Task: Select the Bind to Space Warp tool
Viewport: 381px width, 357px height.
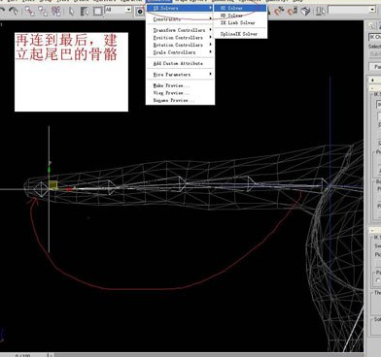Action: 56,12
